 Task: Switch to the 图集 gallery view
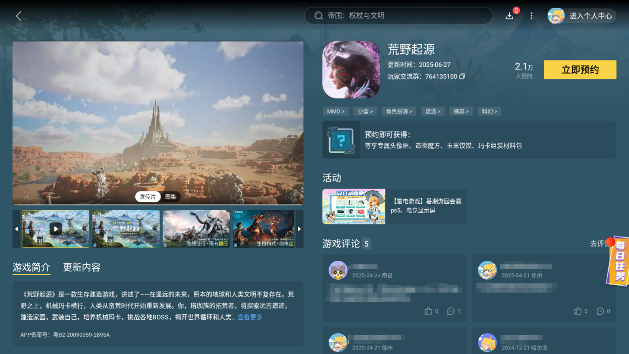[171, 197]
